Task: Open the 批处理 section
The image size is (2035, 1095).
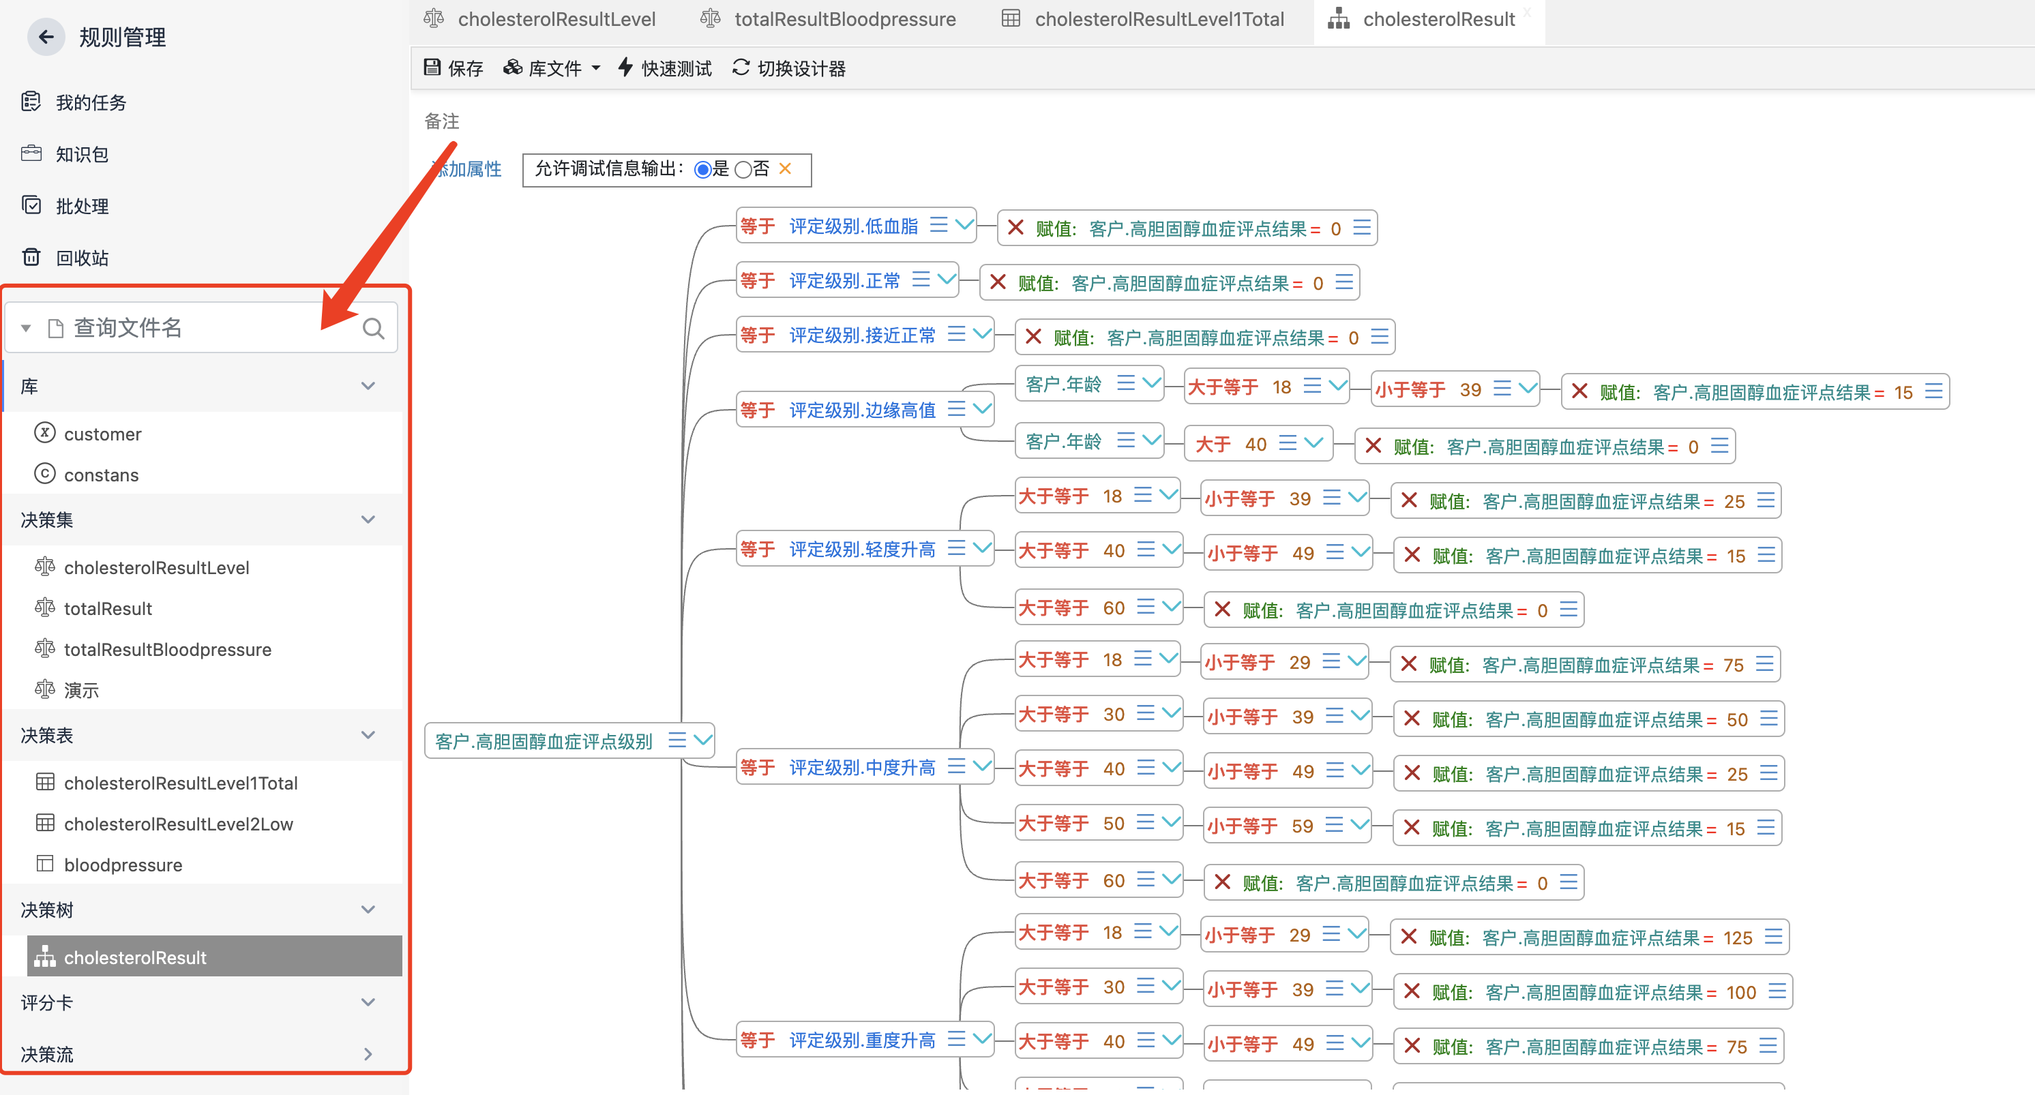Action: [83, 205]
